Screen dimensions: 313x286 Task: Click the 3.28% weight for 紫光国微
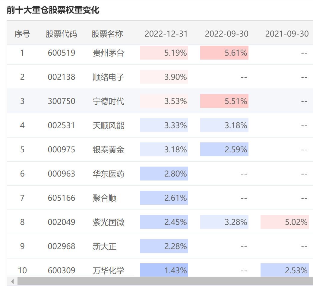coord(224,222)
